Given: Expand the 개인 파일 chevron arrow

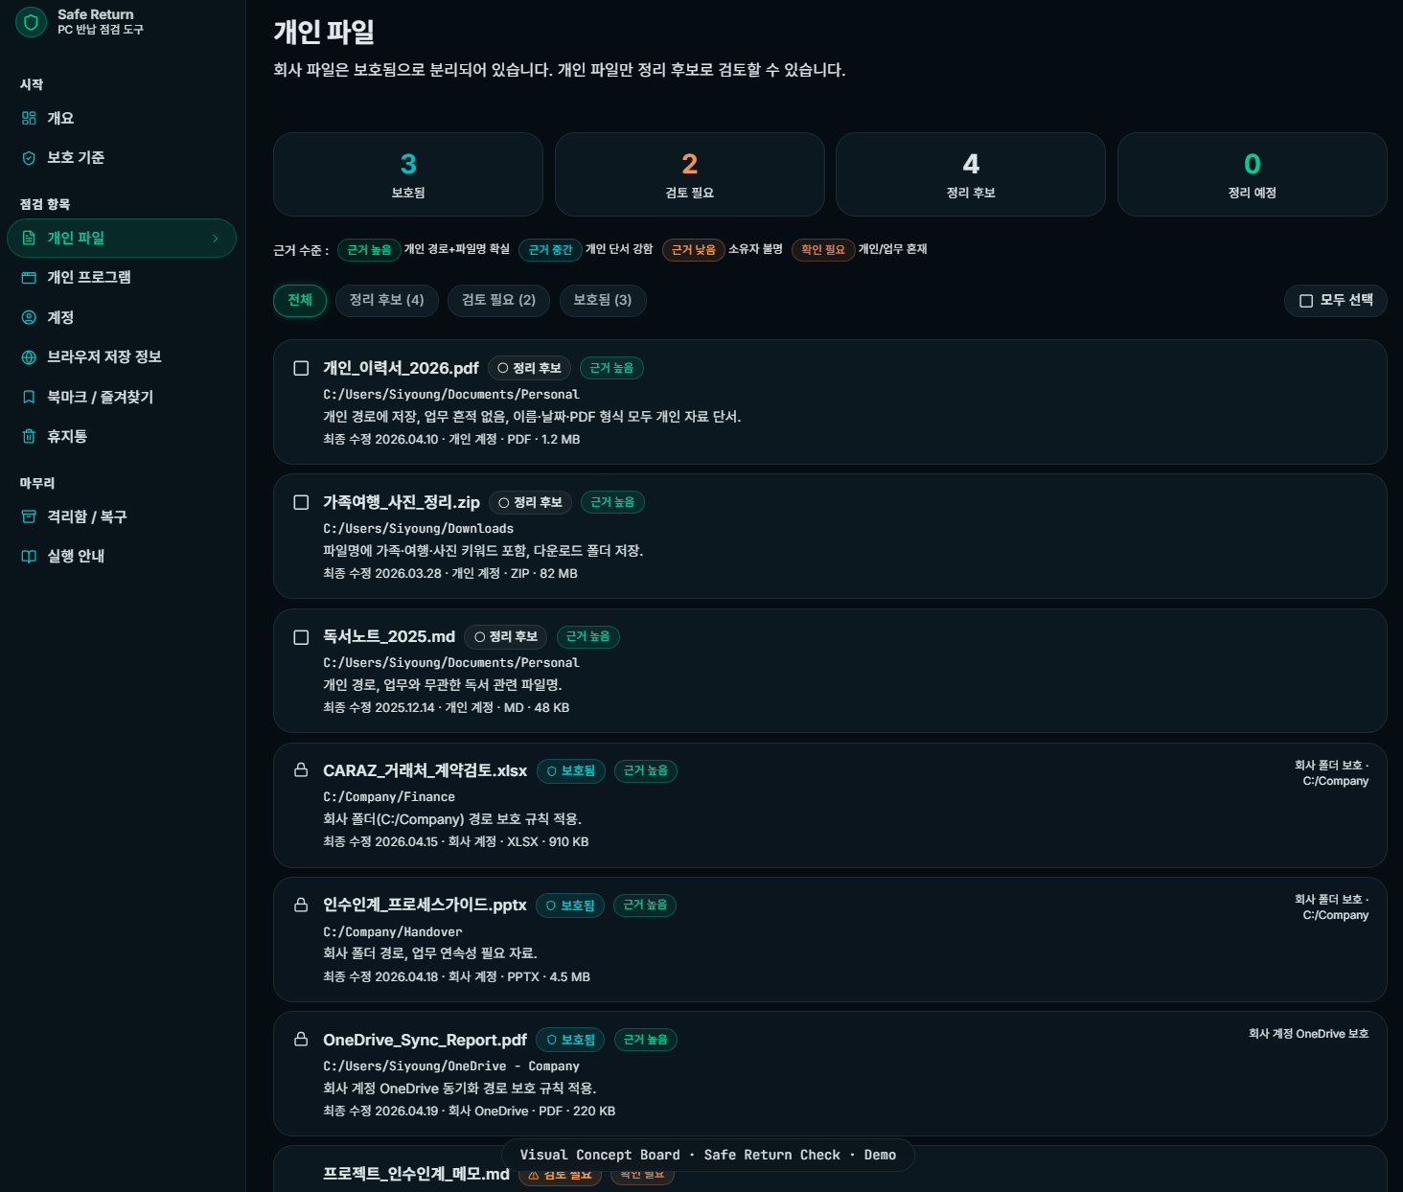Looking at the screenshot, I should tap(216, 239).
